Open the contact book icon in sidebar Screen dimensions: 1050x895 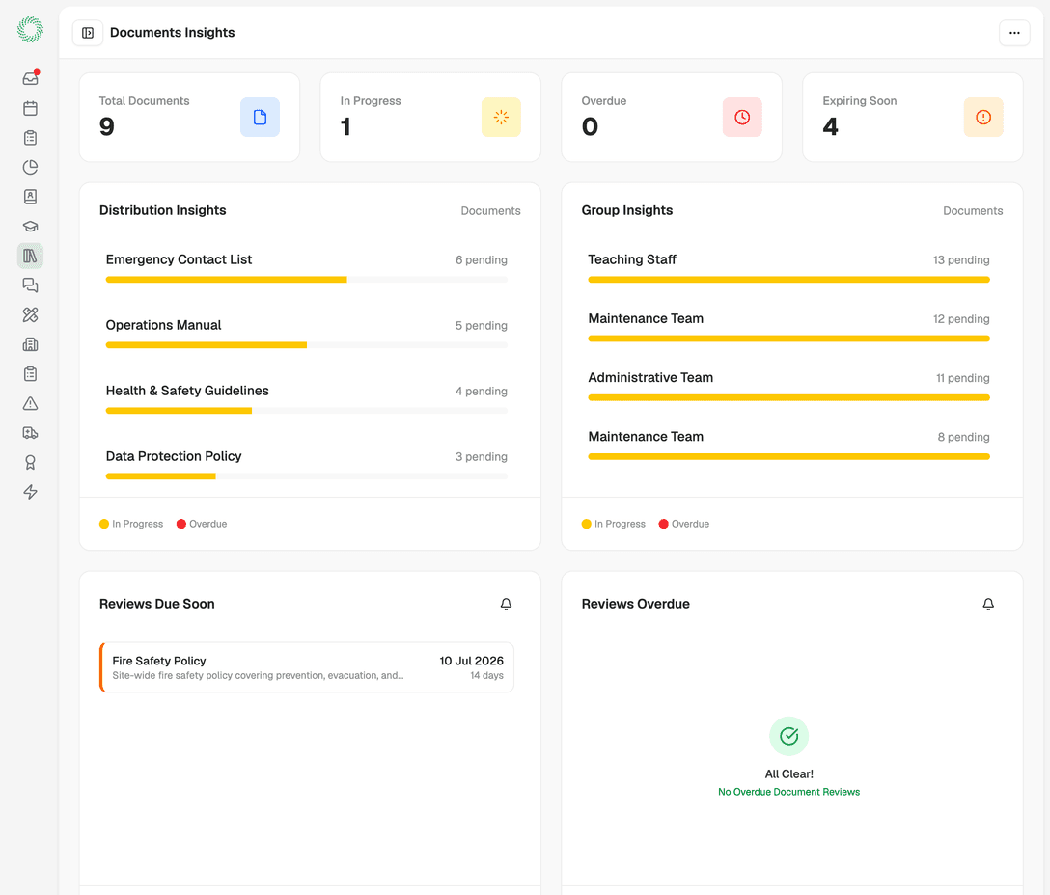[x=30, y=197]
